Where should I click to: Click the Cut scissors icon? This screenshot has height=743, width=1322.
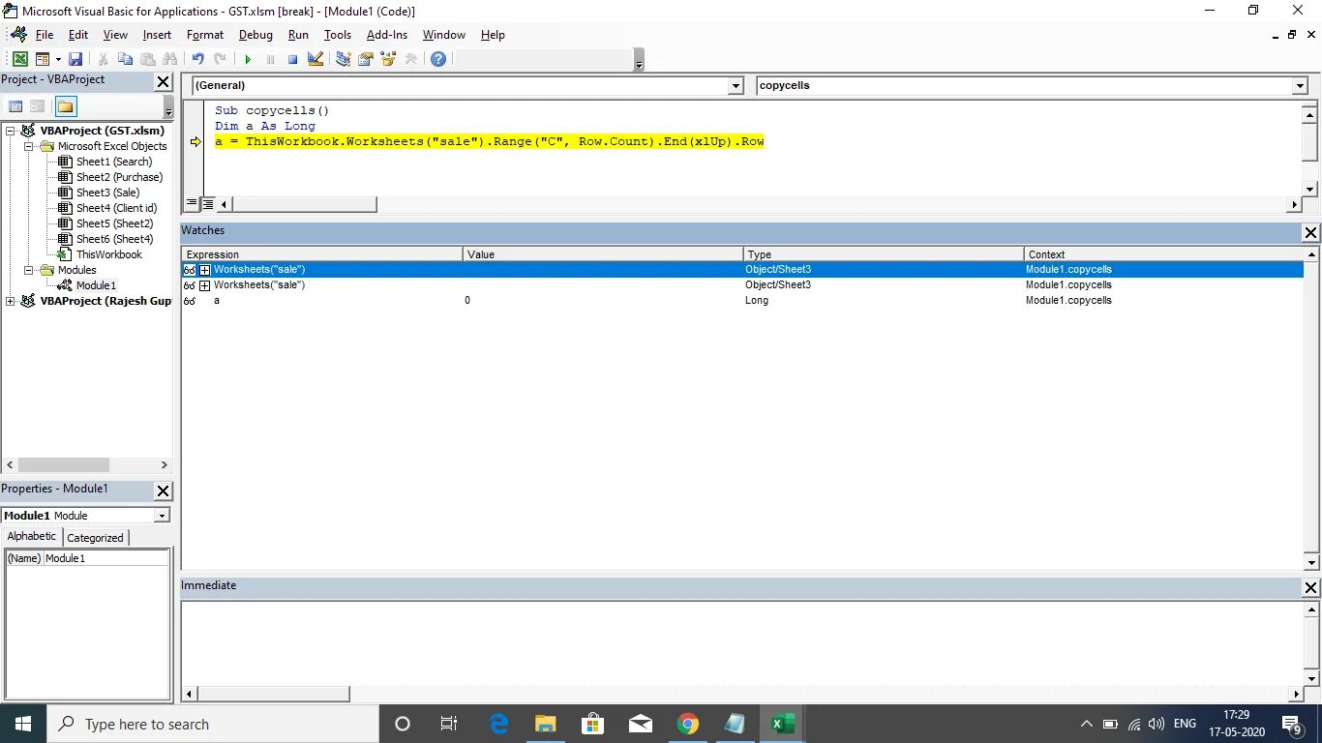pyautogui.click(x=103, y=59)
